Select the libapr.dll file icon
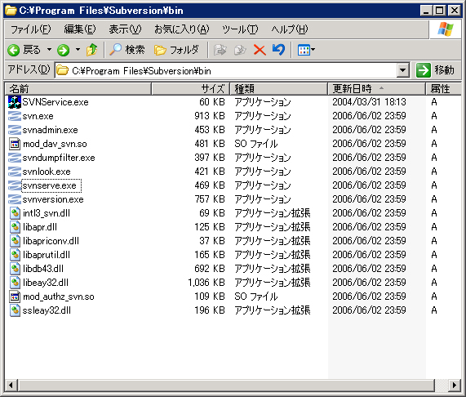This screenshot has height=397, width=466. click(15, 227)
